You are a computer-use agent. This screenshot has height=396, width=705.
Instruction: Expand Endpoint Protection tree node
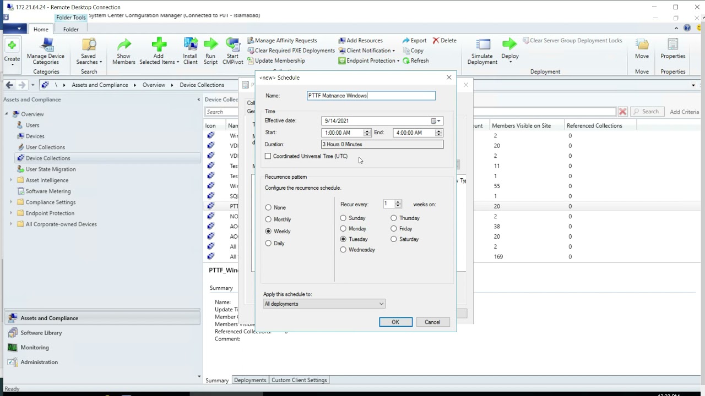click(x=11, y=213)
